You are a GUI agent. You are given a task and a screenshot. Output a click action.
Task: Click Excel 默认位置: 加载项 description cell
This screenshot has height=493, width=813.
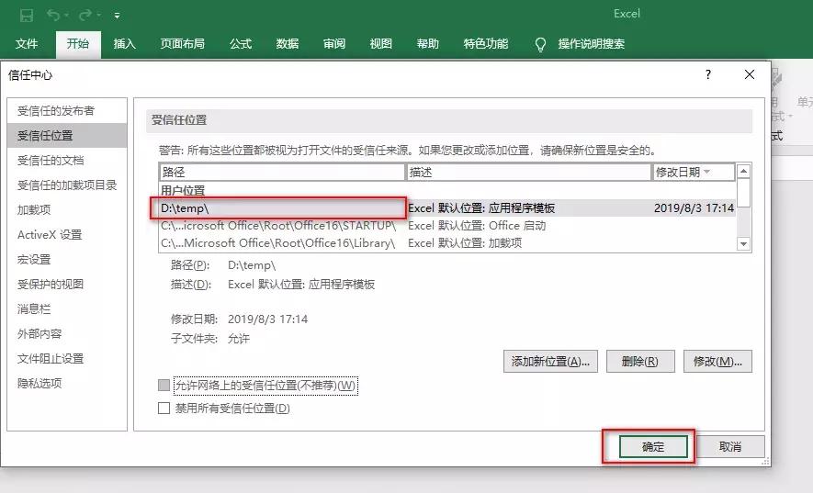pos(465,242)
